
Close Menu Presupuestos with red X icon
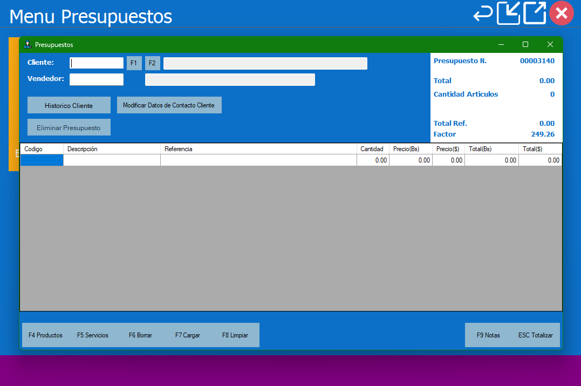coord(561,13)
